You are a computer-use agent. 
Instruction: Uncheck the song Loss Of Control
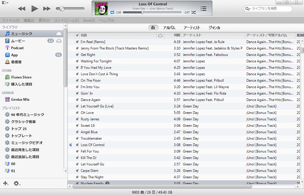(77, 145)
